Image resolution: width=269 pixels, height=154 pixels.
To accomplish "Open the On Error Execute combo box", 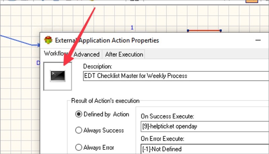I will pyautogui.click(x=205, y=149).
